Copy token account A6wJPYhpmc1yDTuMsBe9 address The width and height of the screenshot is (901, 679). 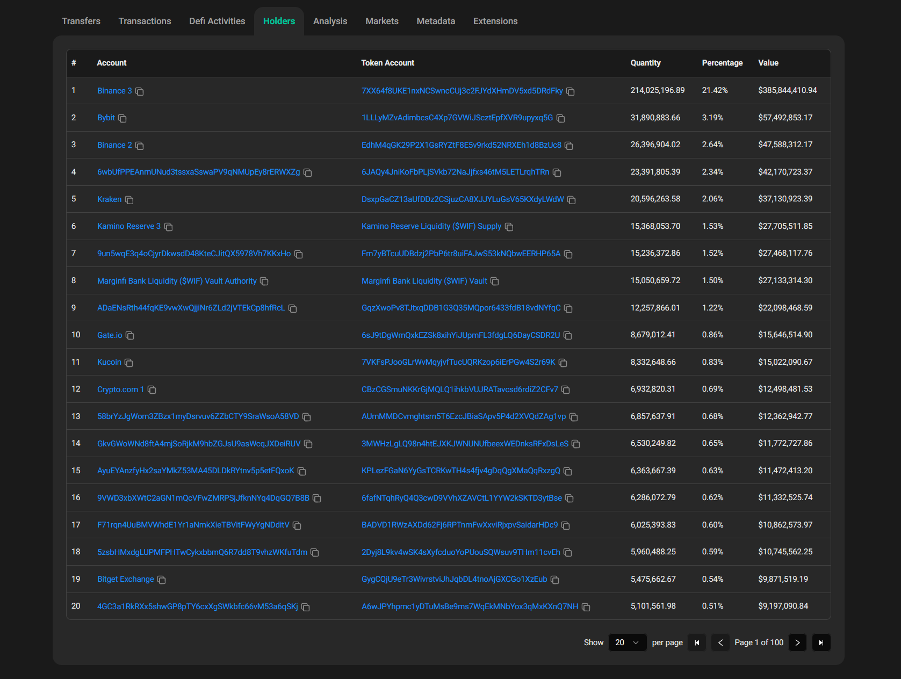pos(586,607)
